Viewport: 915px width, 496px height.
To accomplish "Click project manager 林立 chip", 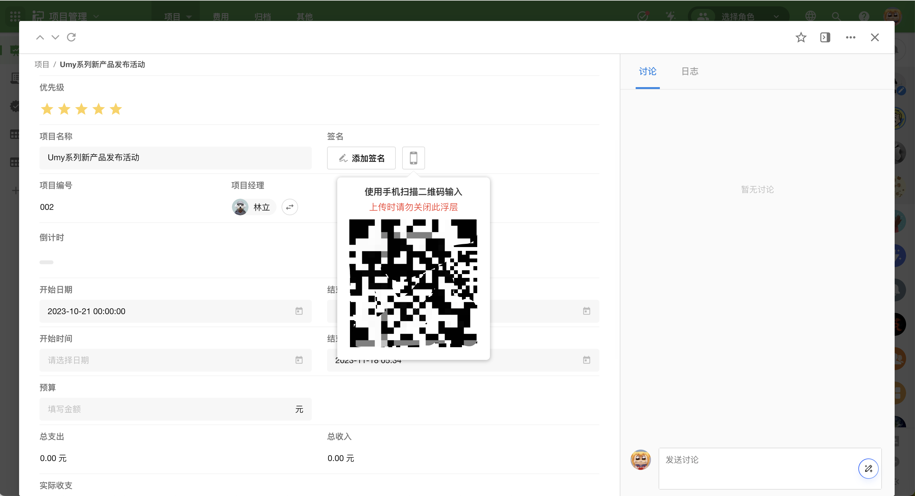I will (254, 207).
